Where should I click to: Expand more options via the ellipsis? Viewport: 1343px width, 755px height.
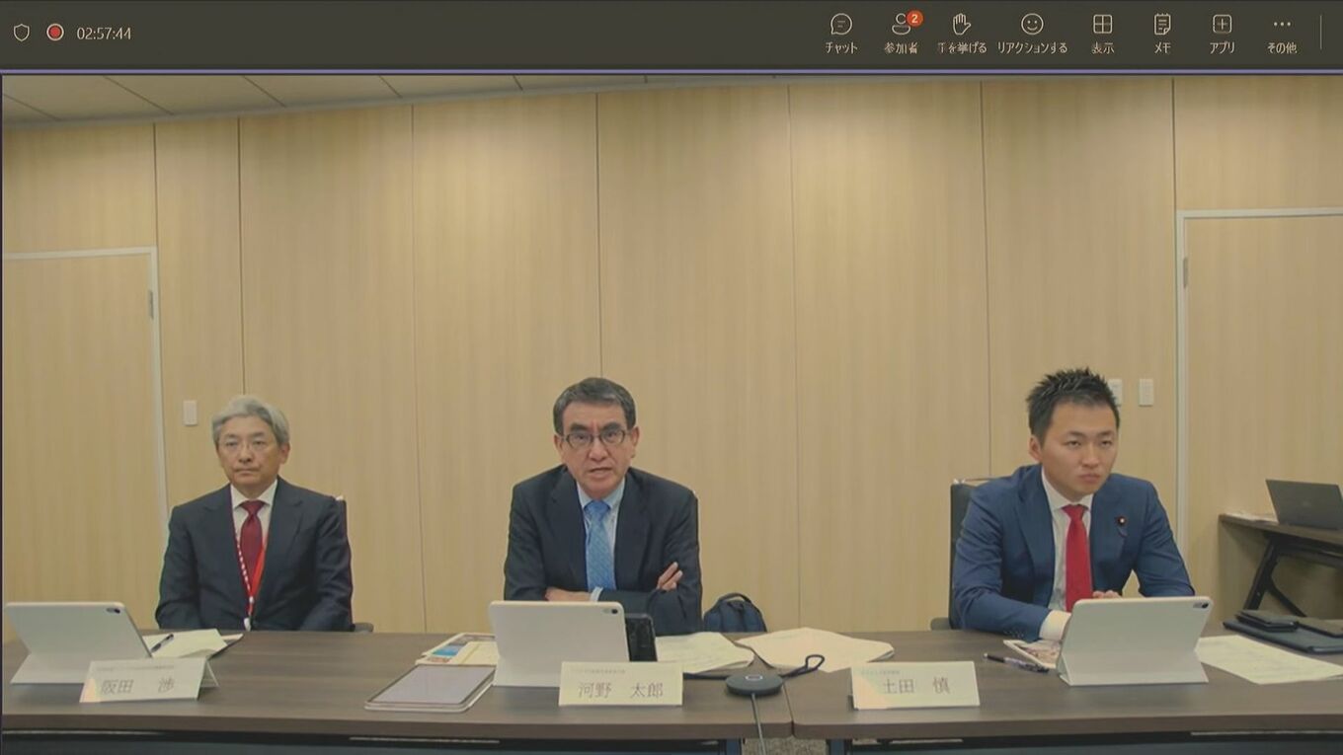point(1281,22)
